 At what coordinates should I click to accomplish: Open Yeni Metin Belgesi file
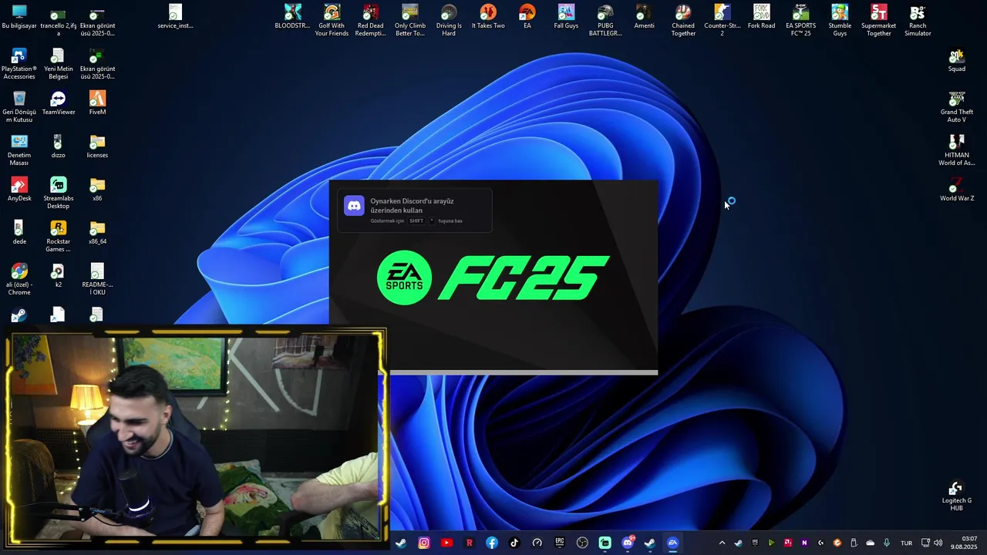(x=58, y=64)
